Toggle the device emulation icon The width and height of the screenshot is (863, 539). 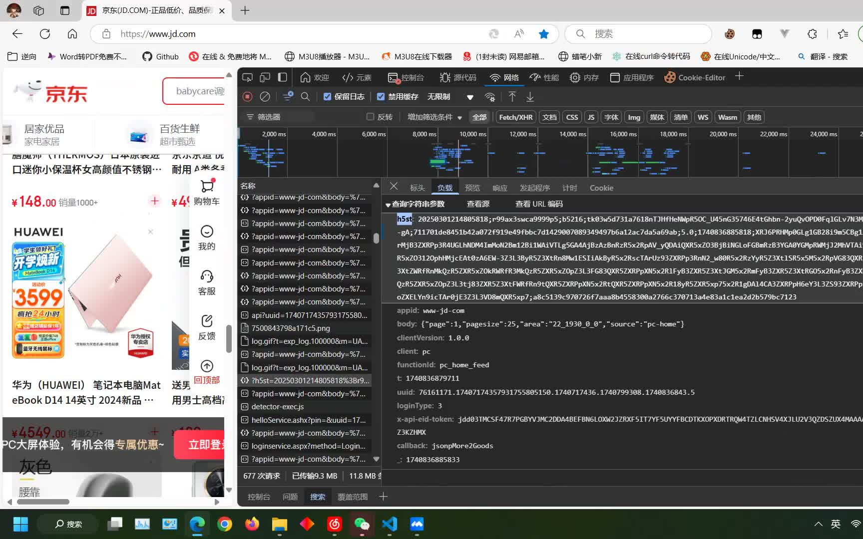click(265, 77)
